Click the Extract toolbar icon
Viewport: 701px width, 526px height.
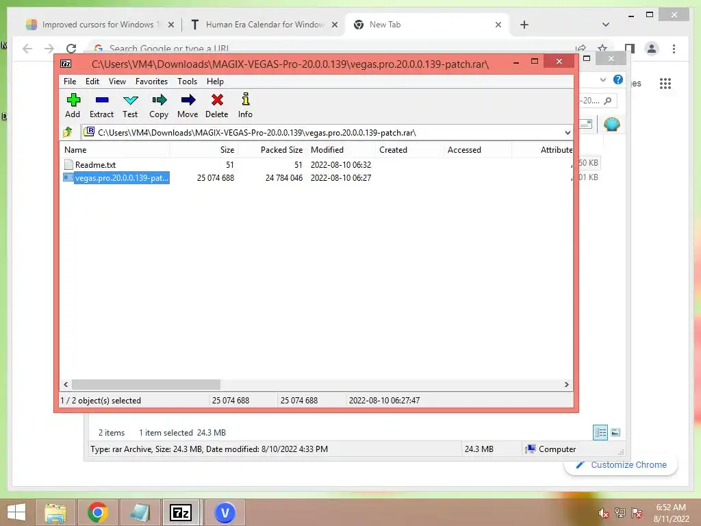point(101,105)
